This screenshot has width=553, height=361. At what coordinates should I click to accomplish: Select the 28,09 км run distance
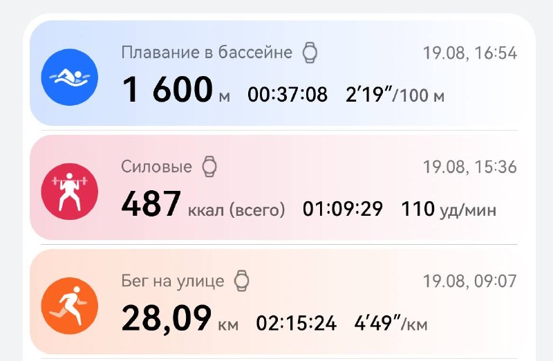[180, 318]
